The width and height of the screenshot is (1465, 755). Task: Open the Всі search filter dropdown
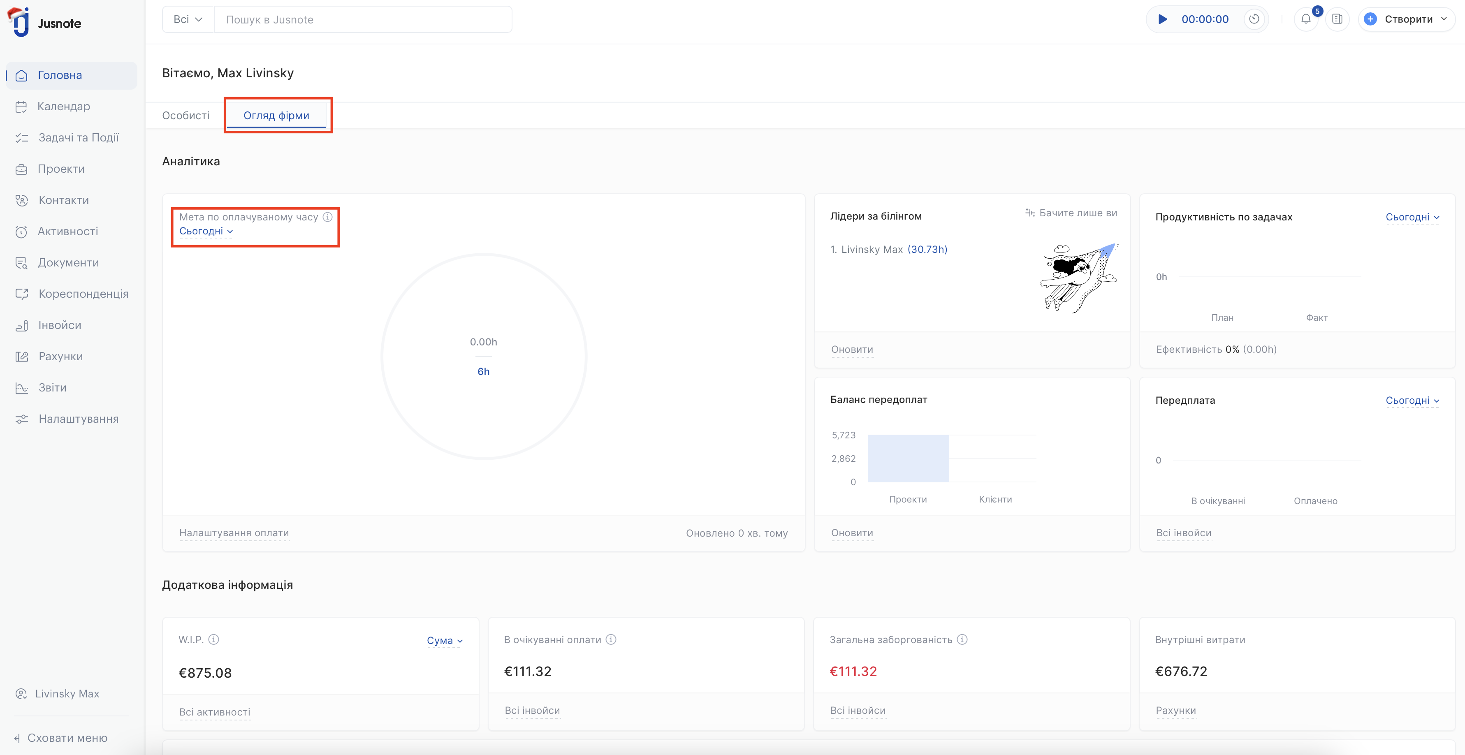pyautogui.click(x=188, y=19)
